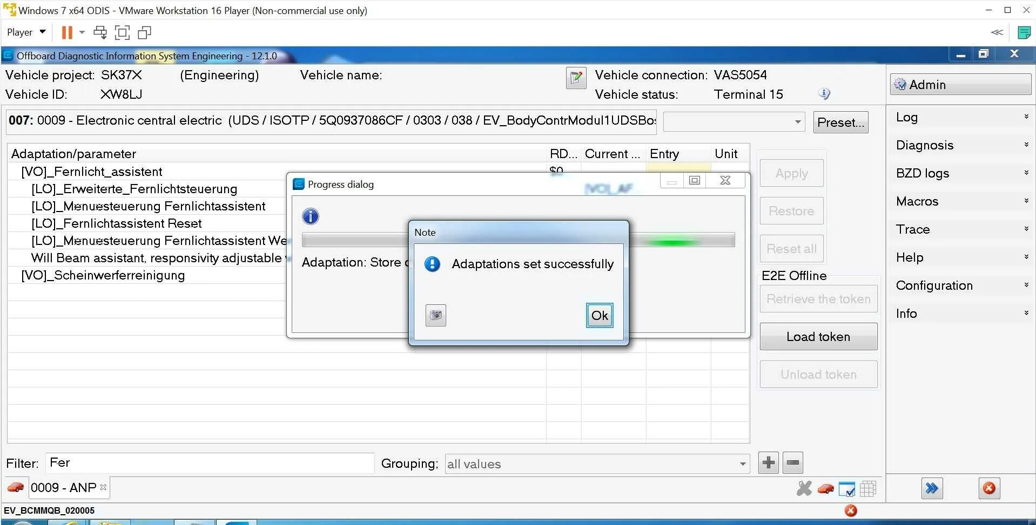
Task: Pause the virtual machine
Action: click(x=67, y=33)
